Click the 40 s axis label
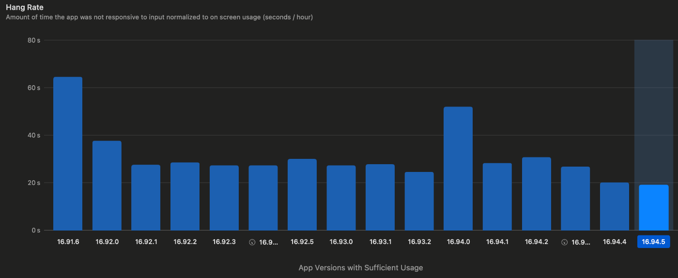678x278 pixels. [x=34, y=135]
